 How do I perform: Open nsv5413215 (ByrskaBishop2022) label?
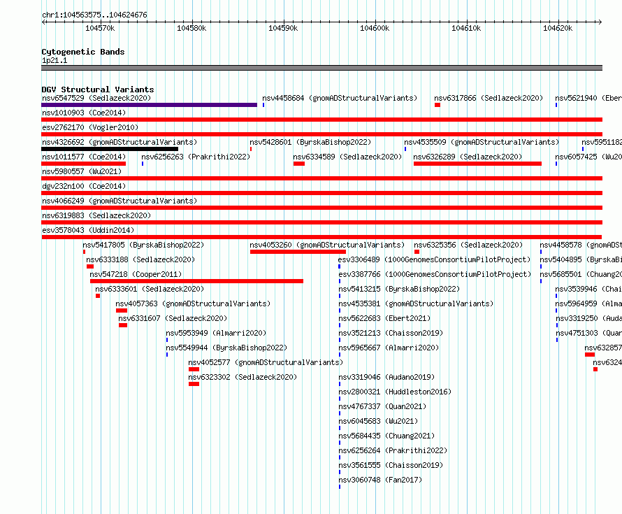tap(399, 289)
